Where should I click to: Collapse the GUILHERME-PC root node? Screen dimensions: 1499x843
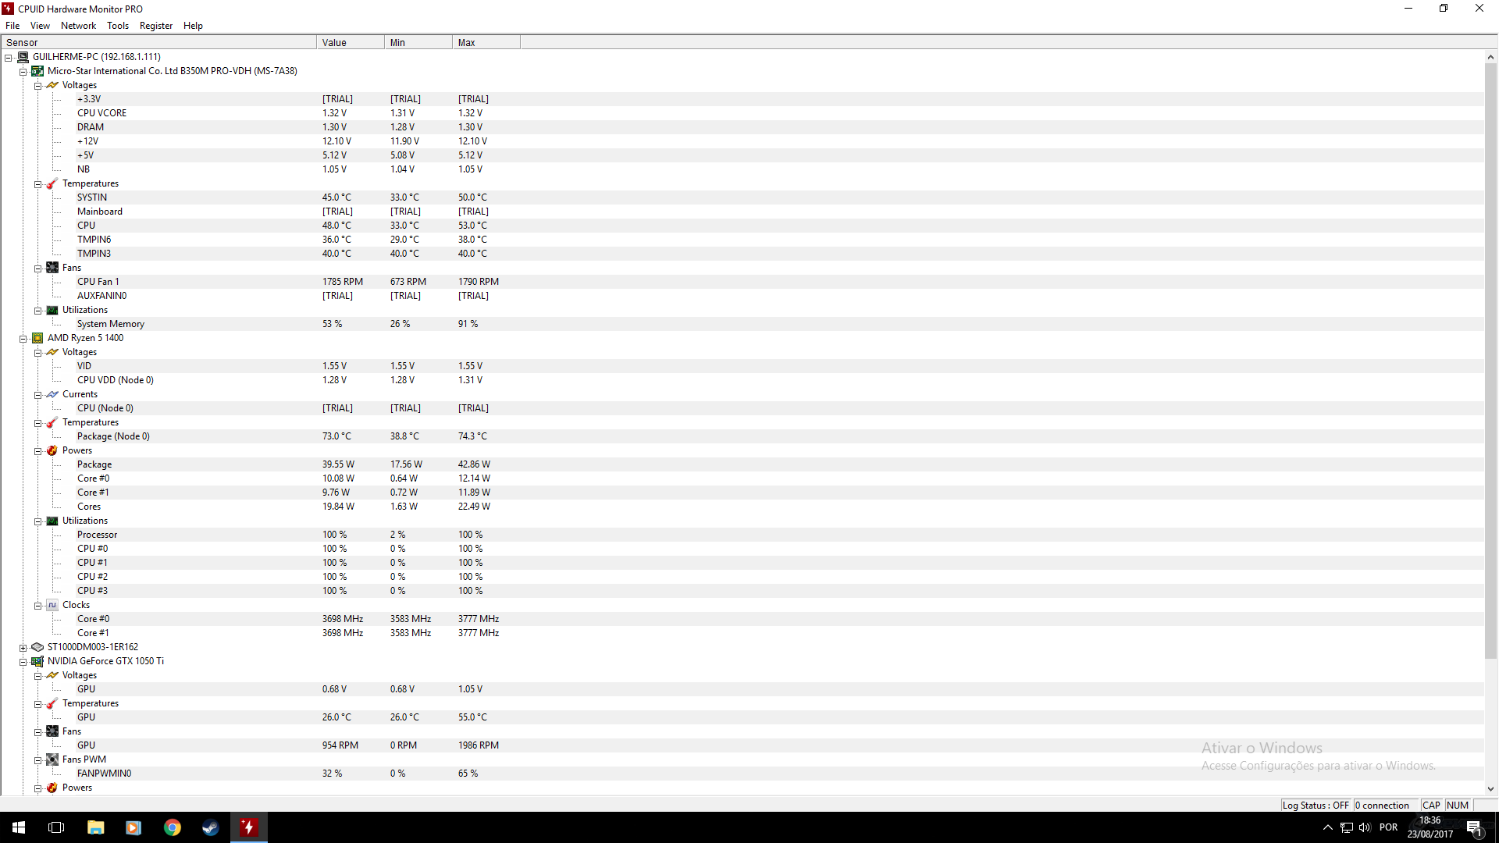[x=9, y=58]
